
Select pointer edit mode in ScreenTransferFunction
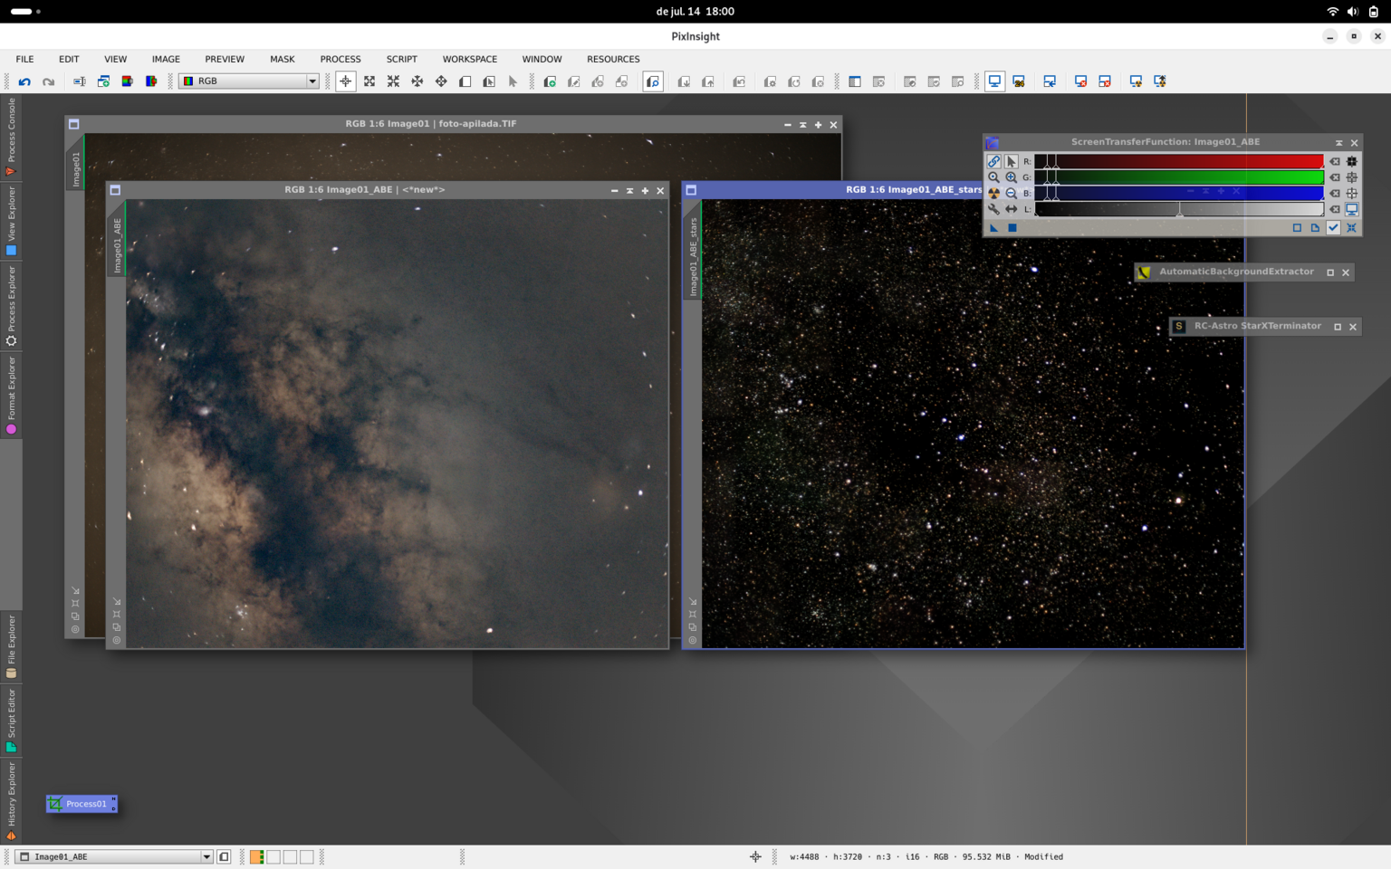coord(1011,161)
